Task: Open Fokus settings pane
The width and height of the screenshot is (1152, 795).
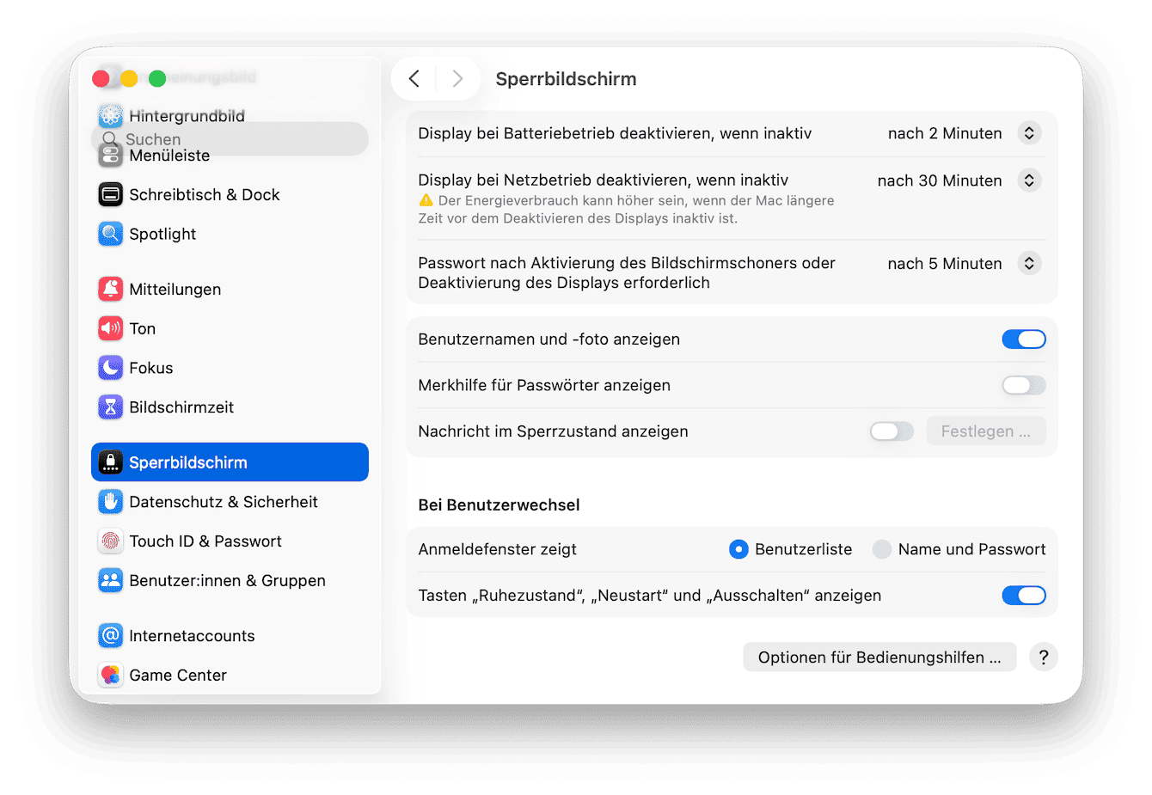Action: (x=230, y=368)
